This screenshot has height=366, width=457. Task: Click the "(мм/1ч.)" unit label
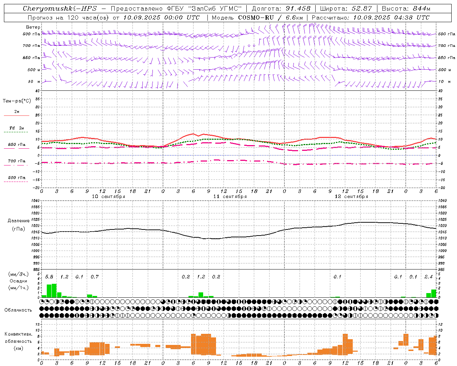(19, 288)
